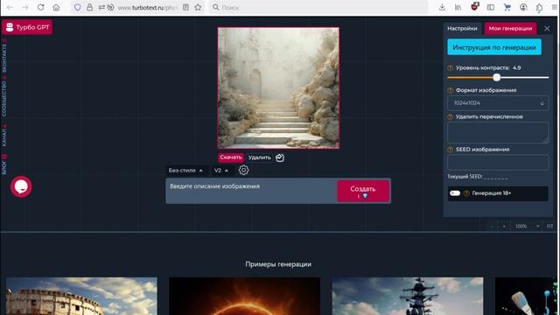Open the browser downloads arrow icon

[x=442, y=7]
